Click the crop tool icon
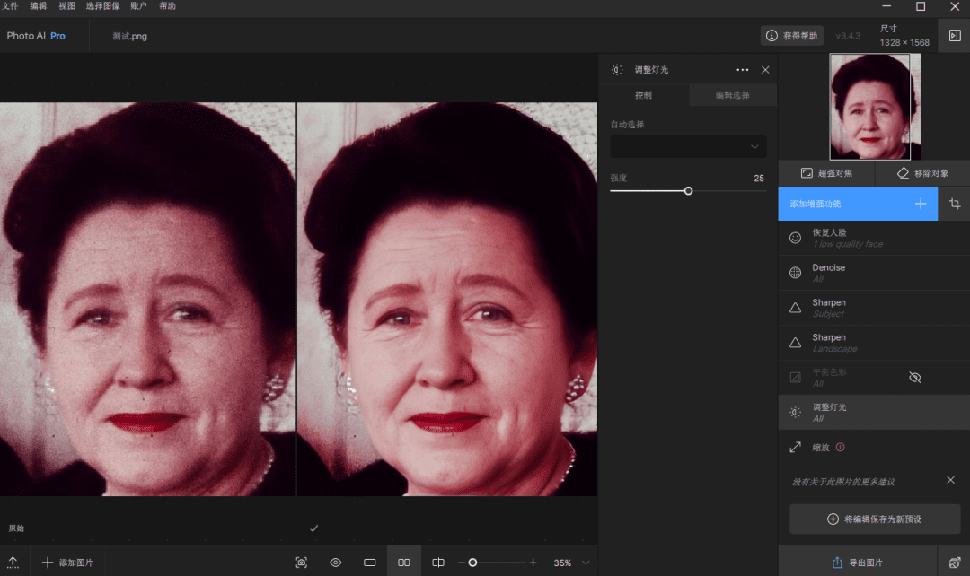The image size is (970, 576). coord(954,204)
